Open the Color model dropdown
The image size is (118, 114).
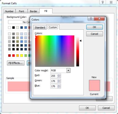click(69, 71)
